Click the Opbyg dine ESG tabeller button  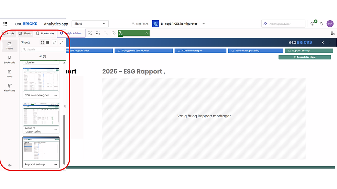pos(144,51)
